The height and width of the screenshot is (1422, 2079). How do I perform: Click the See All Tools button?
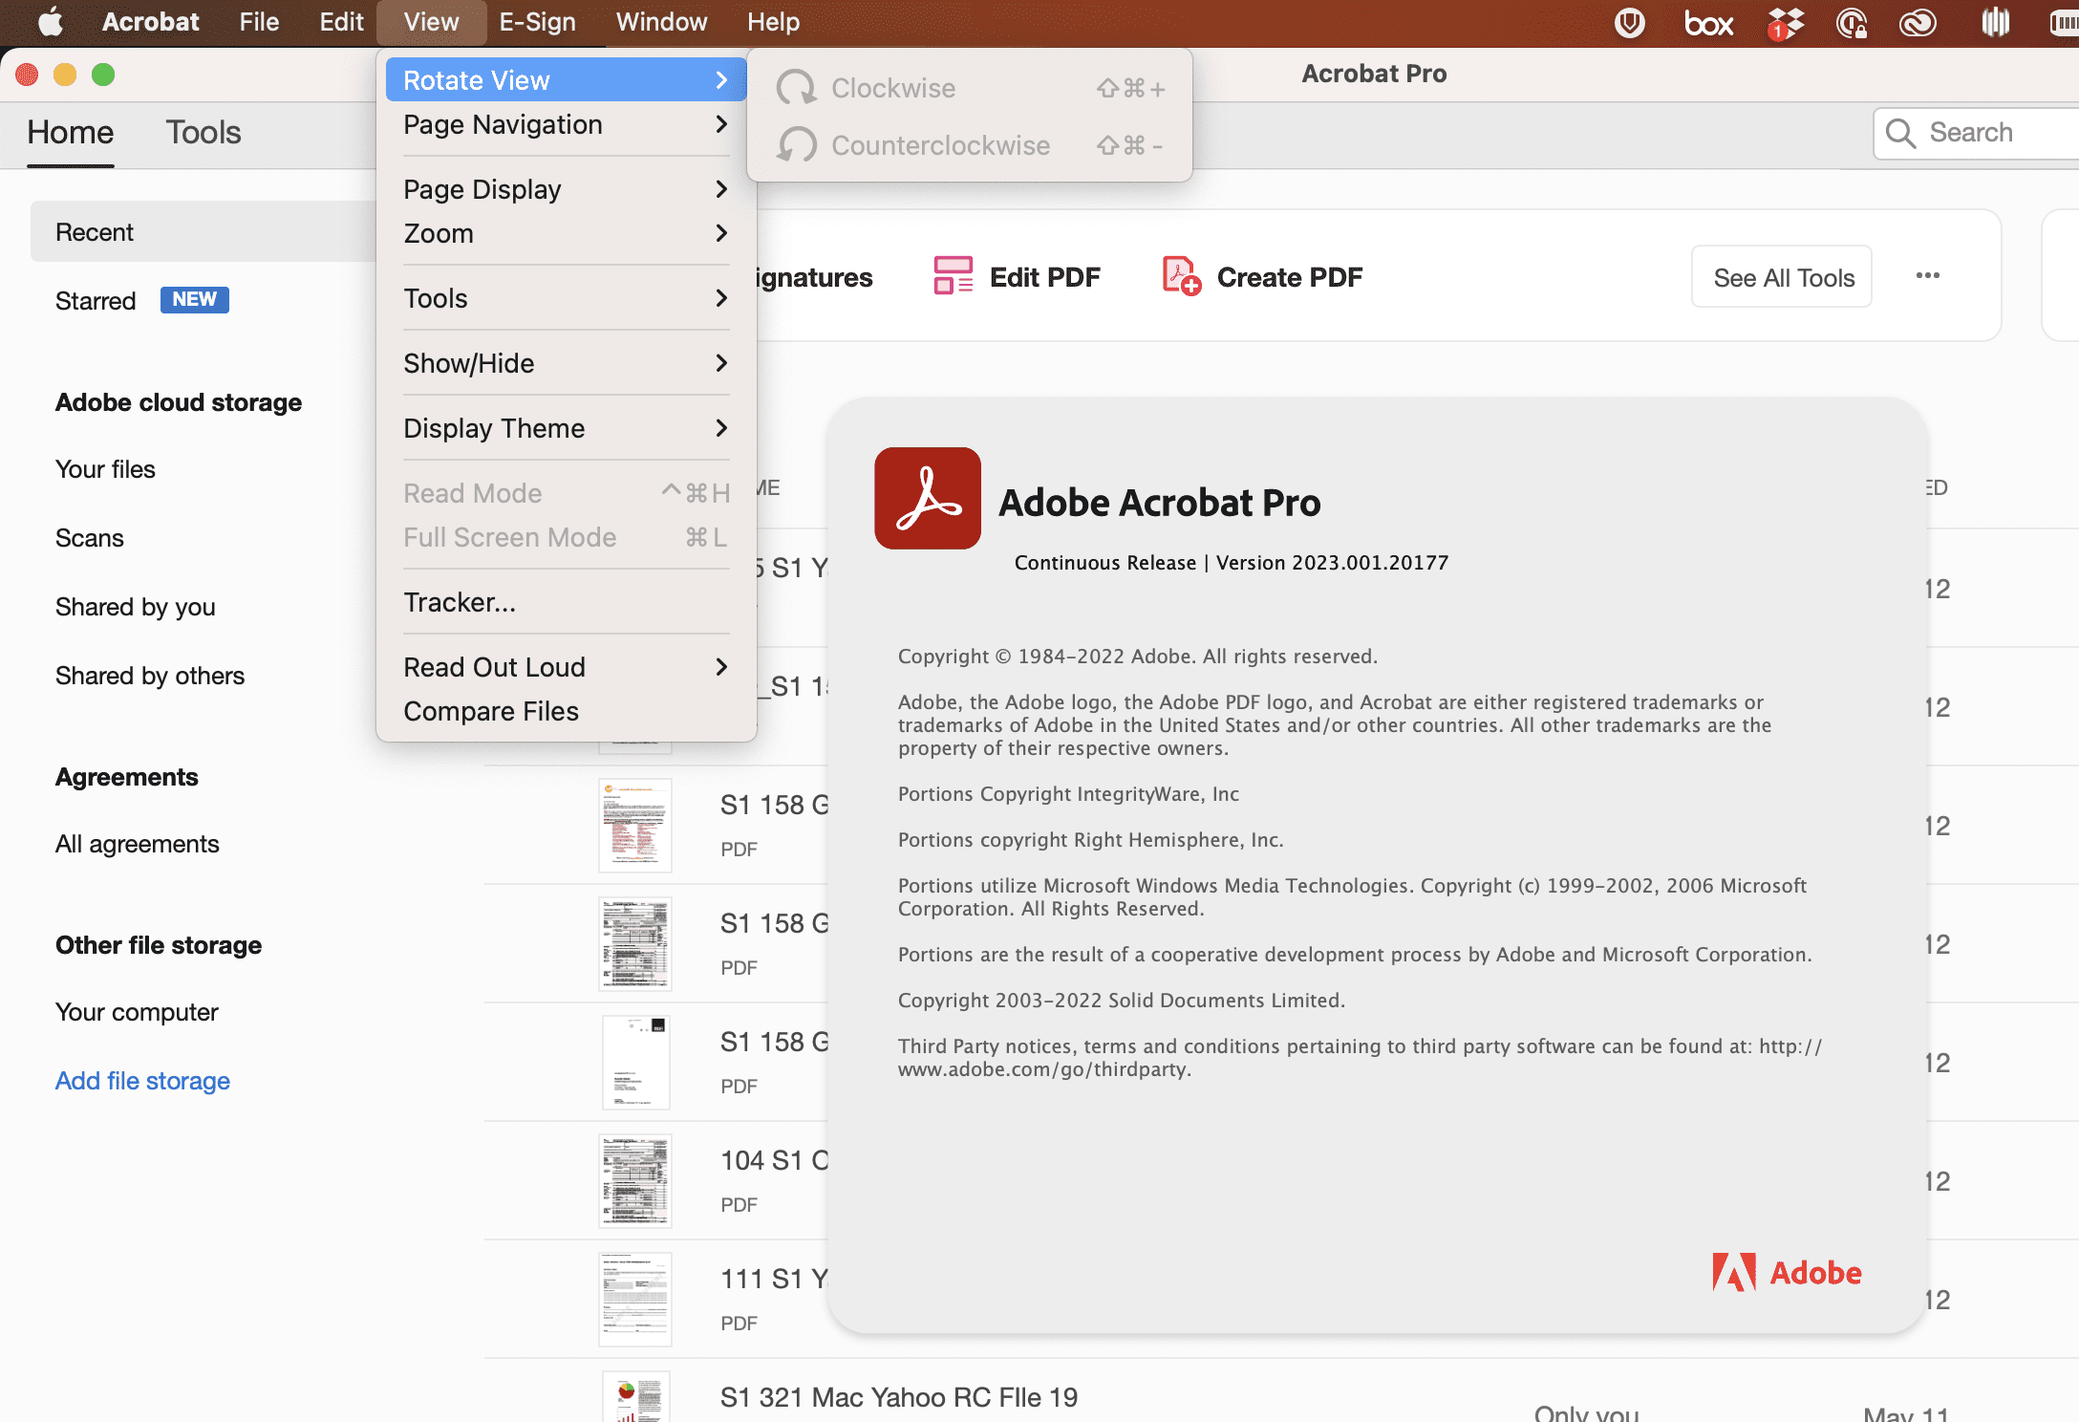click(x=1781, y=276)
